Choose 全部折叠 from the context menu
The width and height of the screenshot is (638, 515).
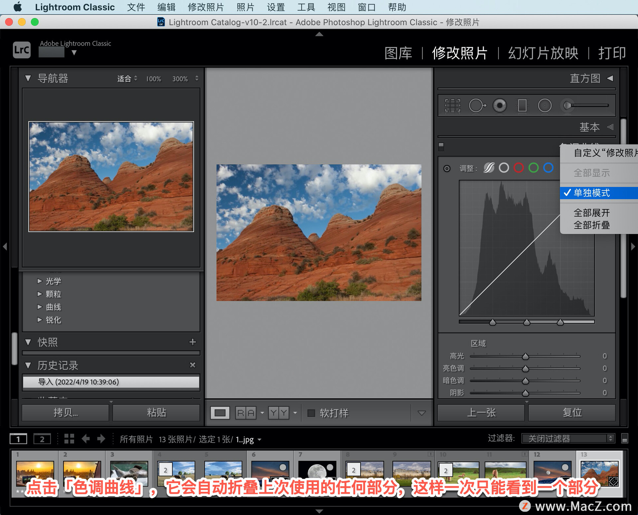(591, 225)
